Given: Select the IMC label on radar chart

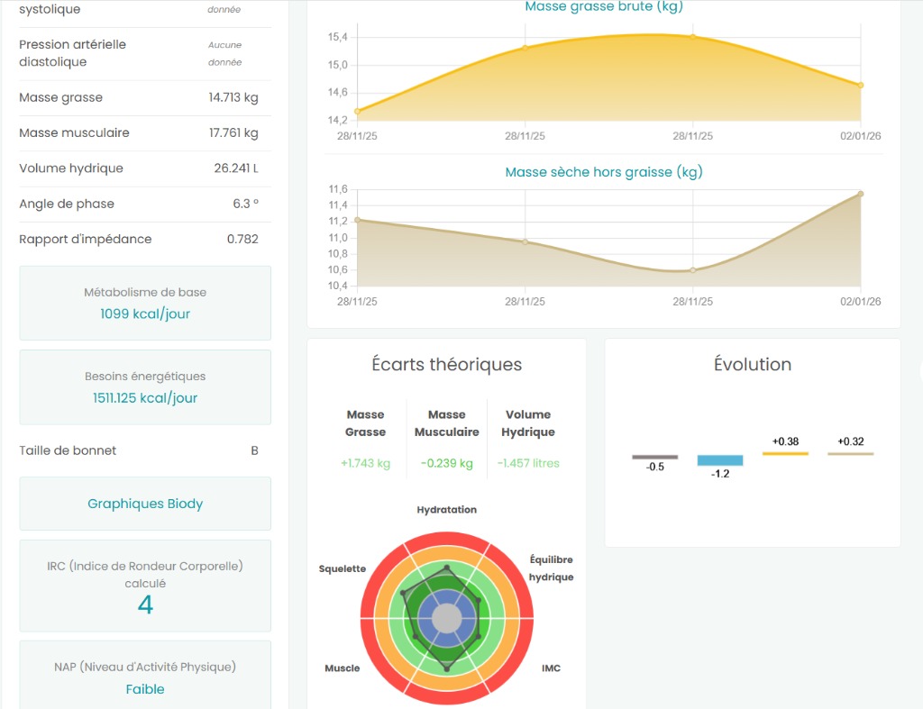Looking at the screenshot, I should tap(551, 668).
